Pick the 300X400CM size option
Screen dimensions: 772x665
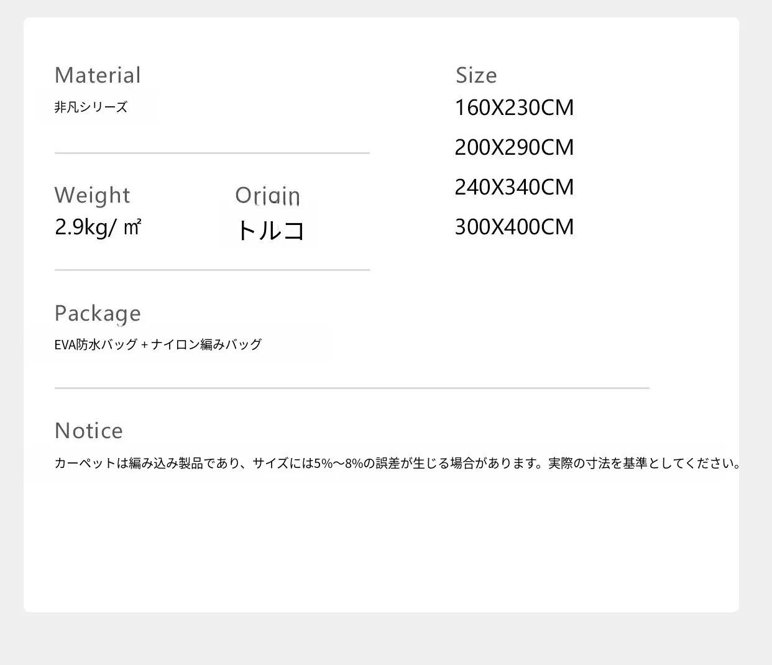point(514,227)
